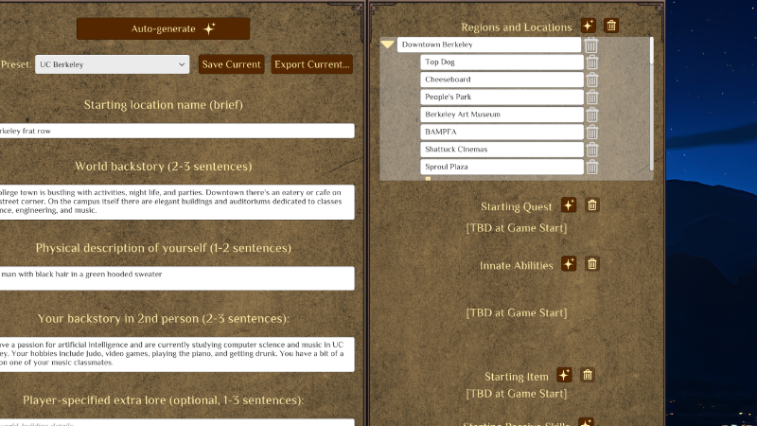Delete the Top Dog location
The height and width of the screenshot is (426, 757).
point(591,62)
